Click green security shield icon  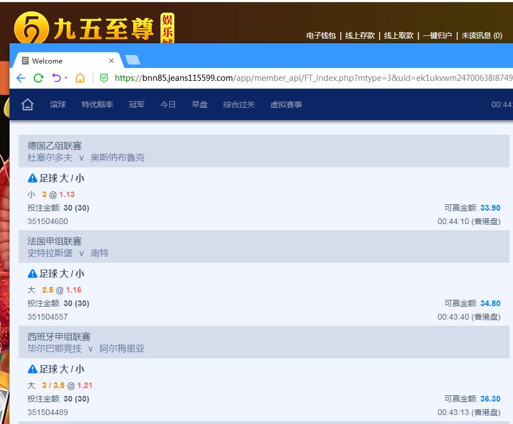point(104,78)
